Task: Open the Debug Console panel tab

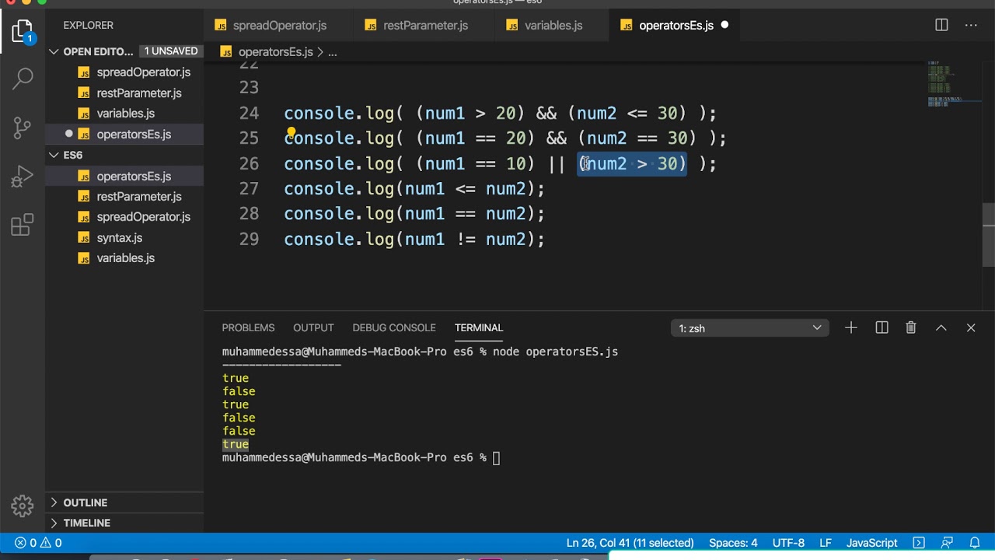Action: point(394,327)
